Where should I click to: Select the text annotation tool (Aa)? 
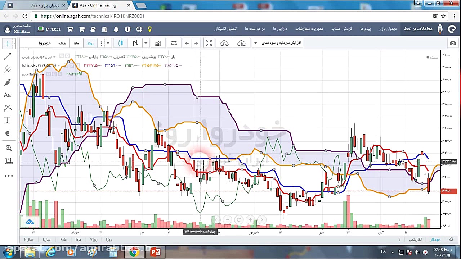coord(7,95)
